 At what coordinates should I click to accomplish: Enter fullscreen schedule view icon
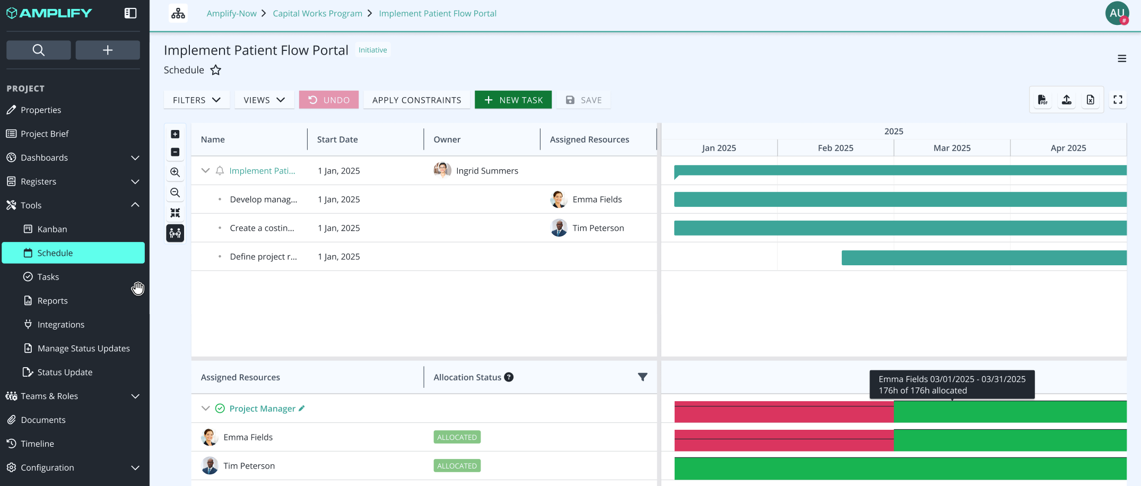pos(1118,100)
